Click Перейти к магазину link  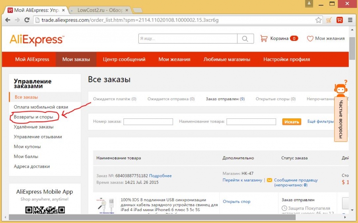click(x=242, y=180)
